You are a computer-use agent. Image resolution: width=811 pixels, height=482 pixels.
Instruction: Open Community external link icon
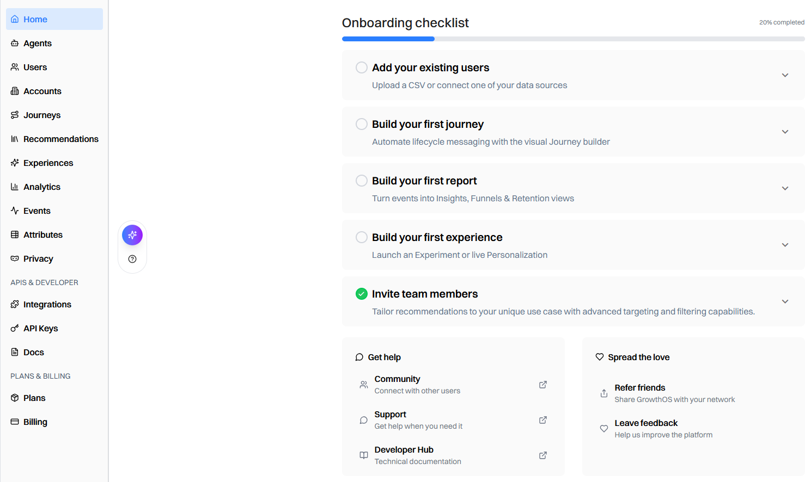tap(543, 385)
